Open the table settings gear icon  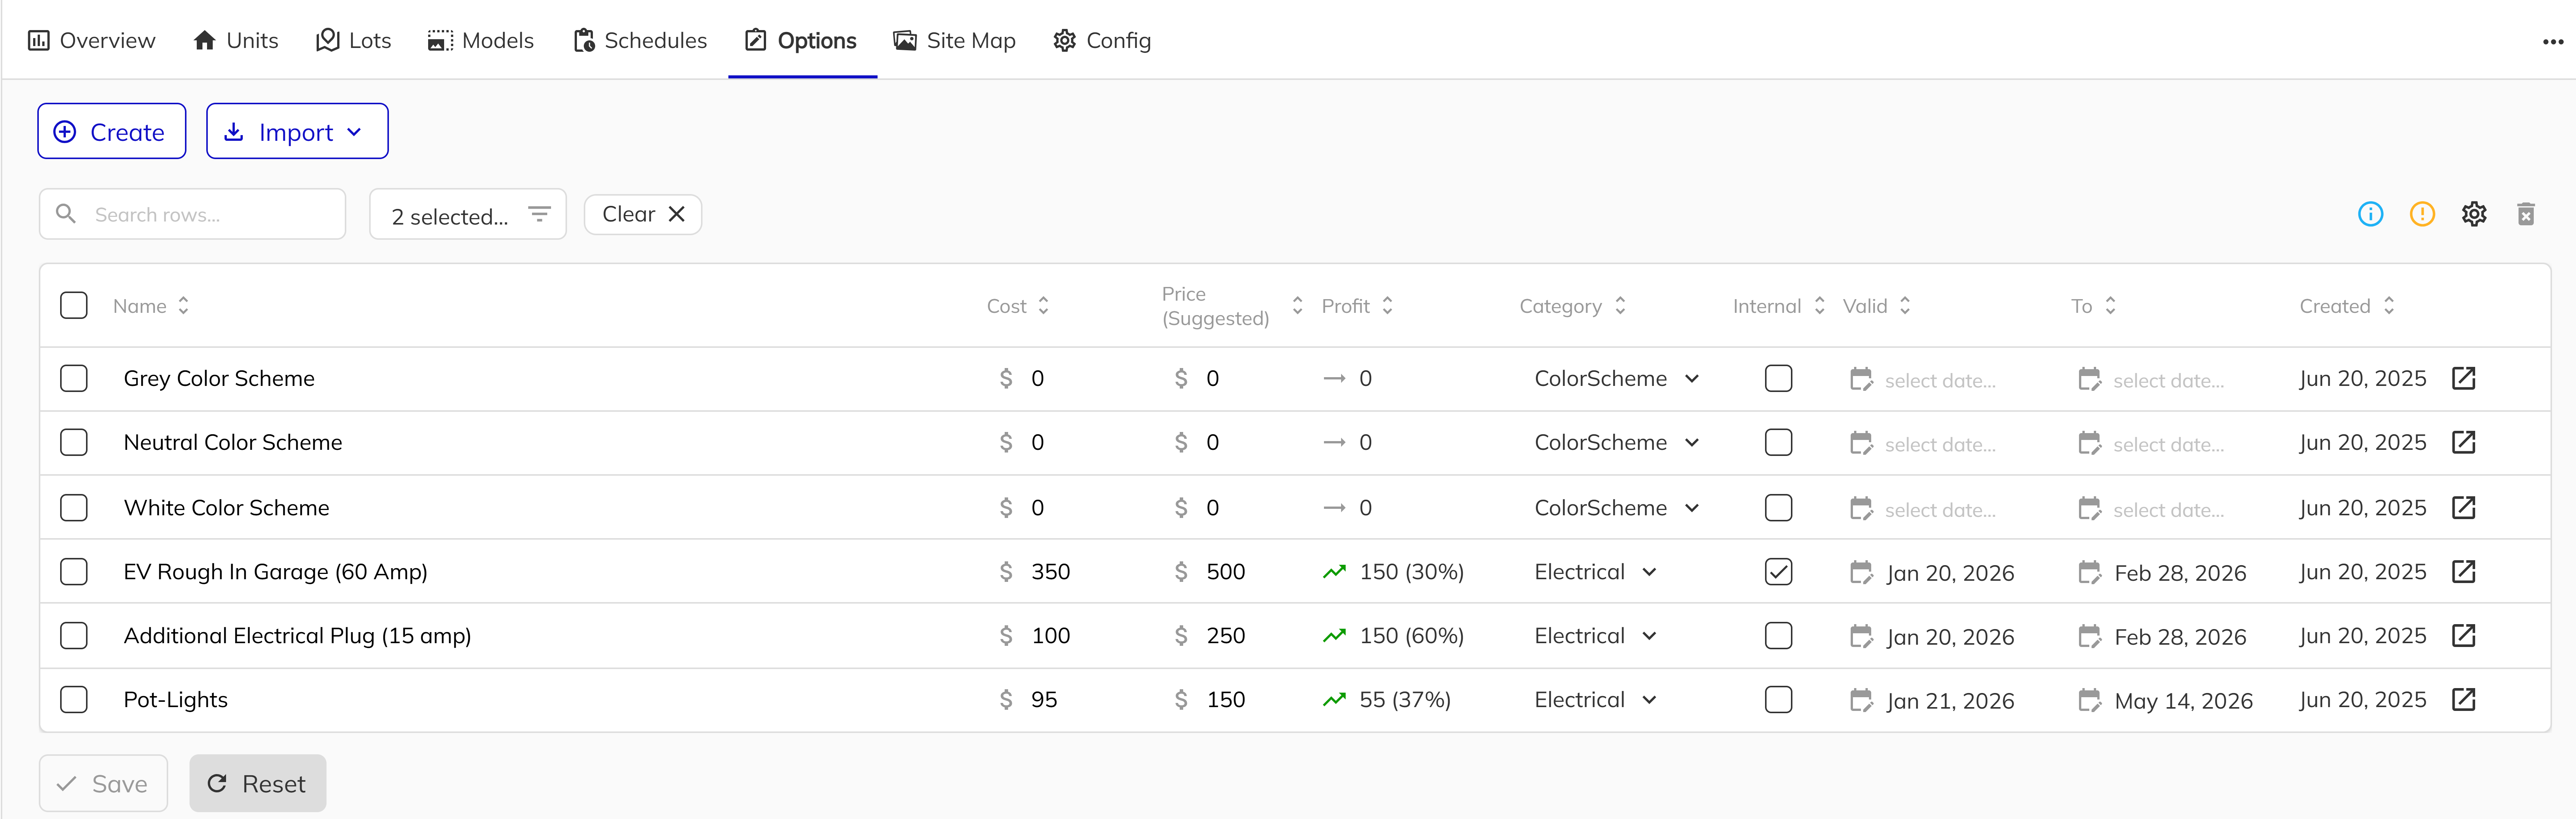[2474, 213]
